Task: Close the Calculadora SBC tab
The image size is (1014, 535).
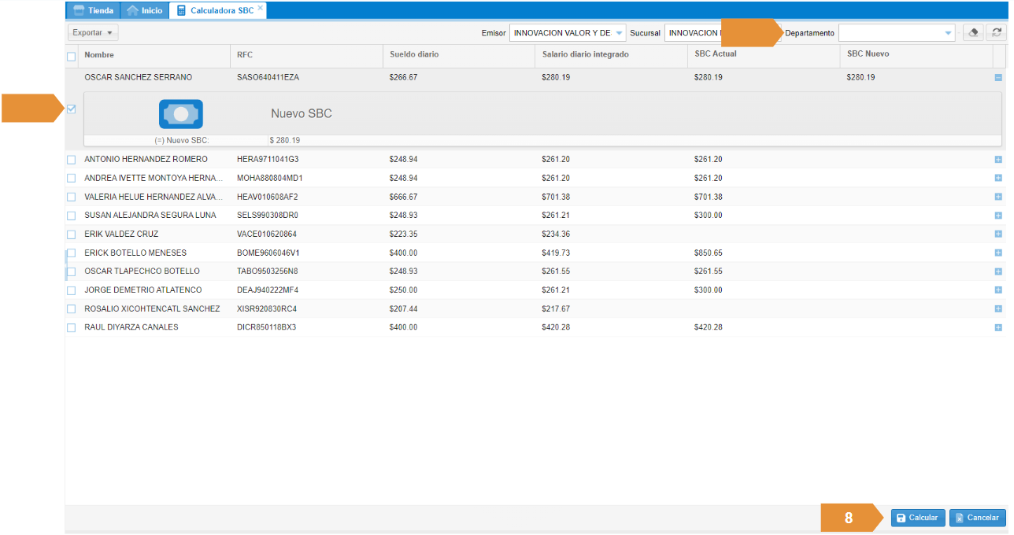Action: (x=261, y=8)
